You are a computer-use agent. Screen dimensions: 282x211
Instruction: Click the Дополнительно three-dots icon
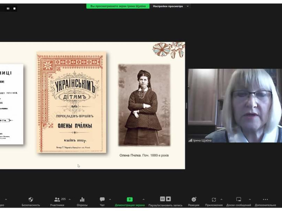click(x=265, y=199)
